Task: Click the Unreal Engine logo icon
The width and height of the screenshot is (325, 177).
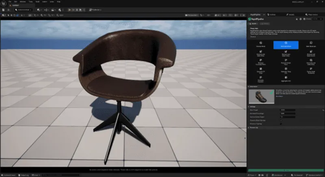Action: click(x=4, y=2)
